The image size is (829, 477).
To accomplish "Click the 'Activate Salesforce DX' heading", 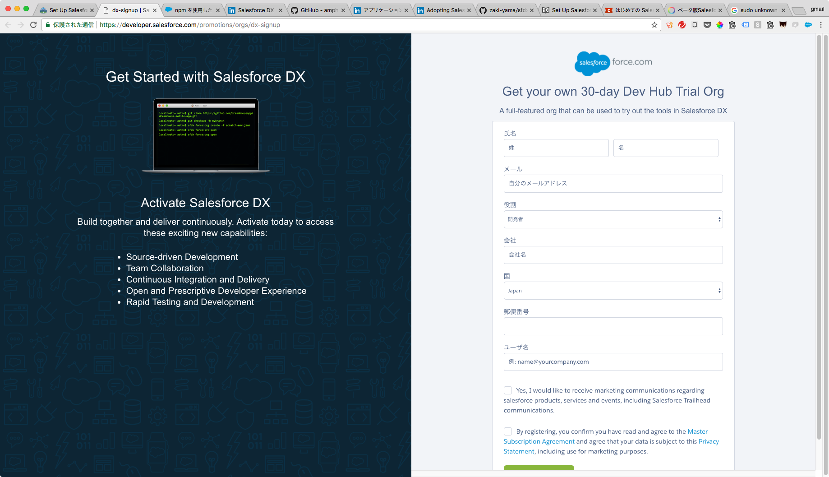I will pos(206,203).
